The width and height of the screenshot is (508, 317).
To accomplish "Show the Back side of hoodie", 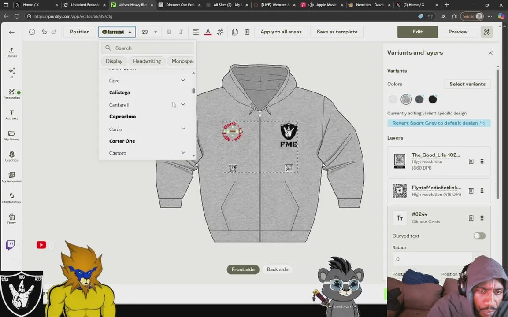I will [x=277, y=269].
